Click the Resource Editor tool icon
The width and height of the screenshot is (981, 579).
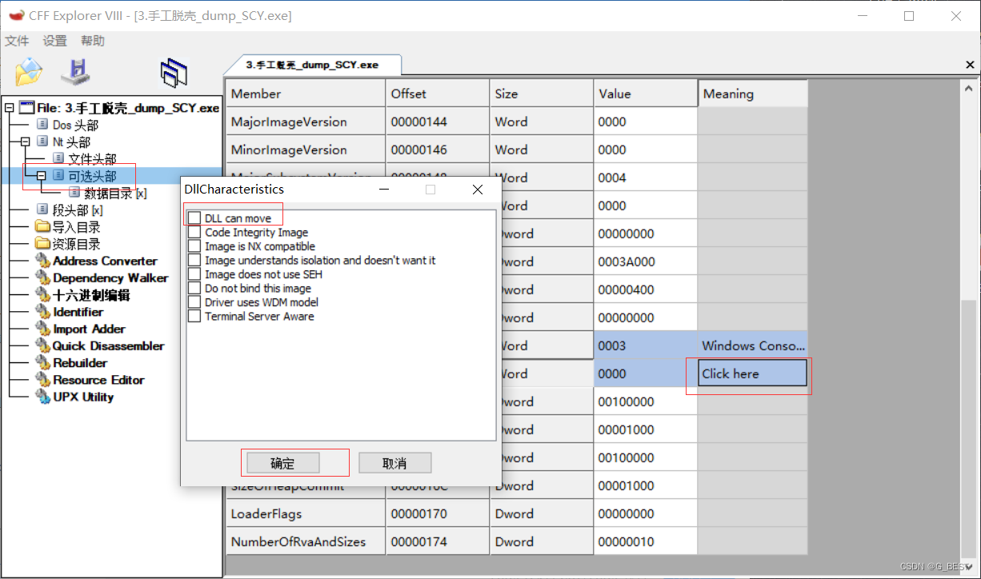[43, 380]
